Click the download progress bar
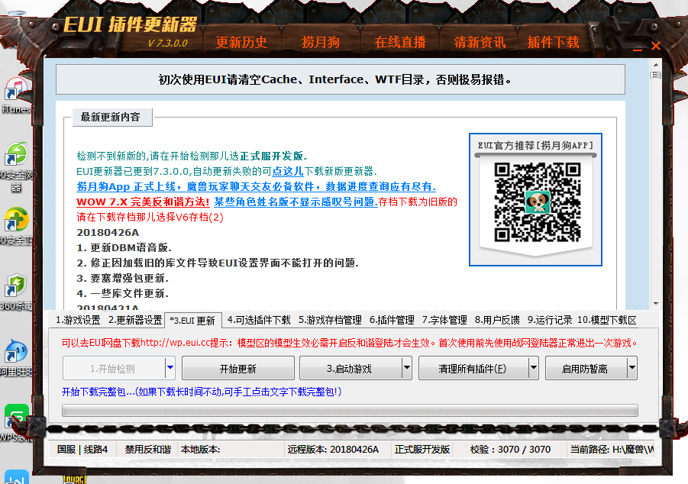 pos(350,411)
